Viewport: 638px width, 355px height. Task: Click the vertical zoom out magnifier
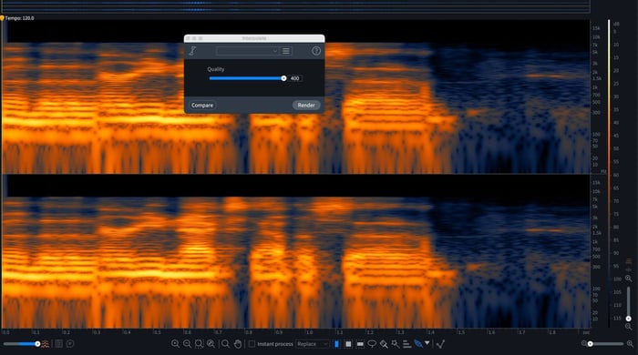629,326
